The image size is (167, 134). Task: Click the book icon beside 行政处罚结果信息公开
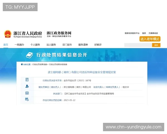[30, 55]
